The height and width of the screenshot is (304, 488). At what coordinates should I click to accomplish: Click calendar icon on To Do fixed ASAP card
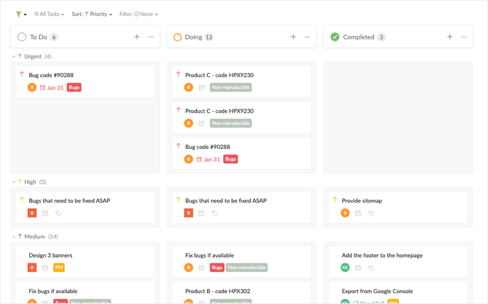coord(45,213)
